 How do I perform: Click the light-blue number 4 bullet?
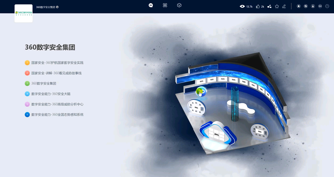27,94
